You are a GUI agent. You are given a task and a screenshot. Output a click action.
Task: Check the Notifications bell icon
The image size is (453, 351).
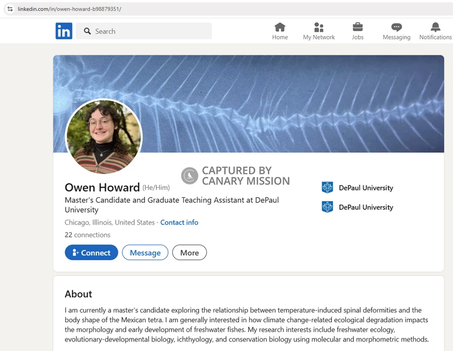click(x=435, y=27)
